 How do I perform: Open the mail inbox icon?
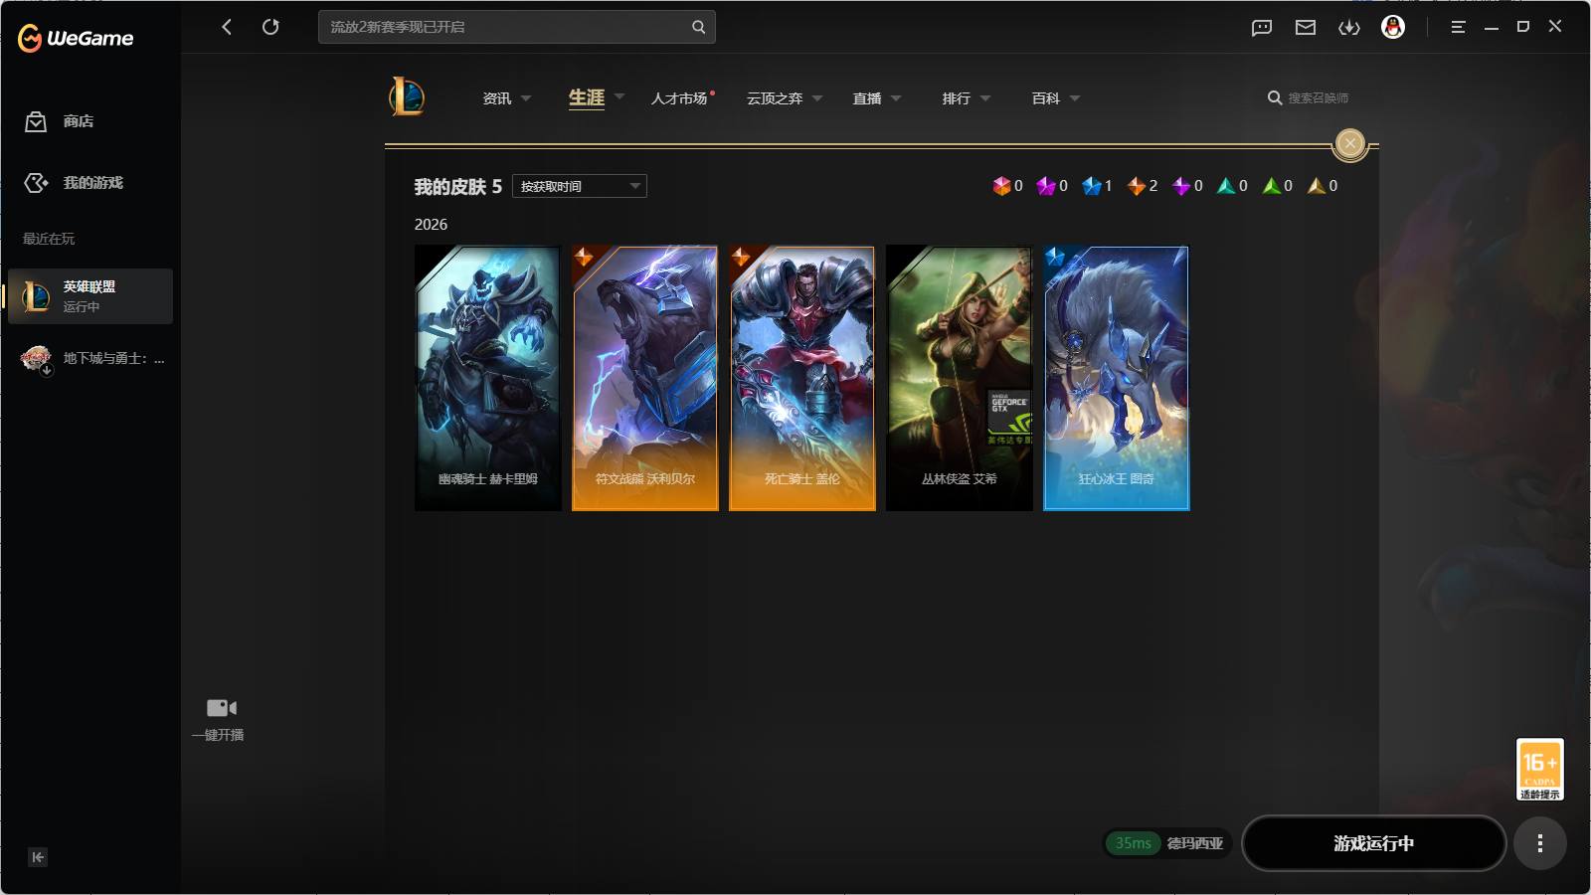pyautogui.click(x=1306, y=28)
